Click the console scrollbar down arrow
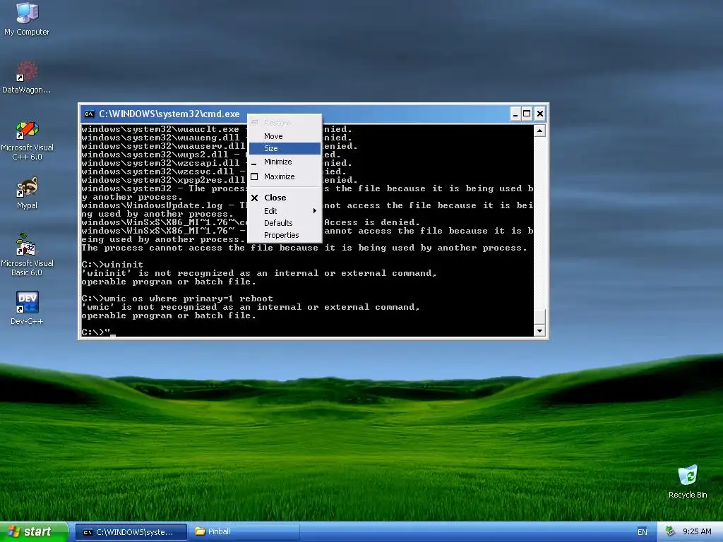The height and width of the screenshot is (542, 723). pos(539,330)
